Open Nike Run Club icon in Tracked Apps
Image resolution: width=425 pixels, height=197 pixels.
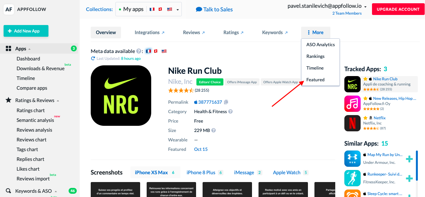(x=352, y=84)
